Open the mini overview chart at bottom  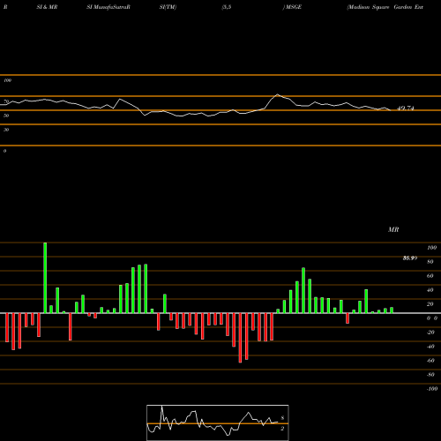click(218, 422)
